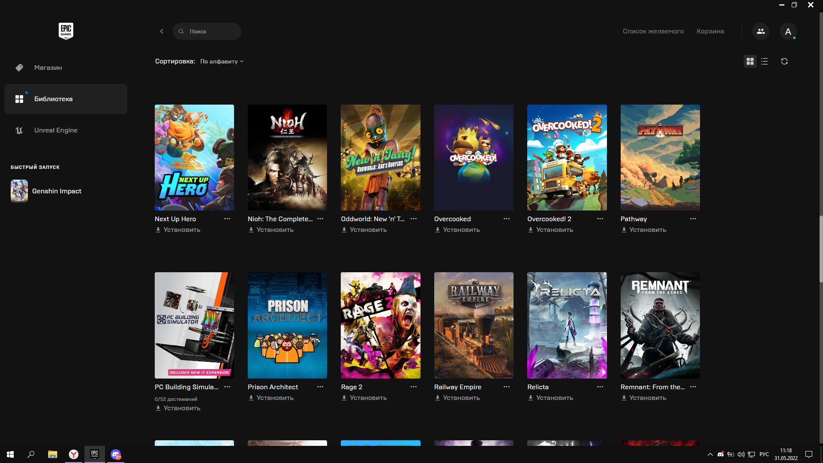
Task: Focus the Поиск search field
Action: [207, 31]
